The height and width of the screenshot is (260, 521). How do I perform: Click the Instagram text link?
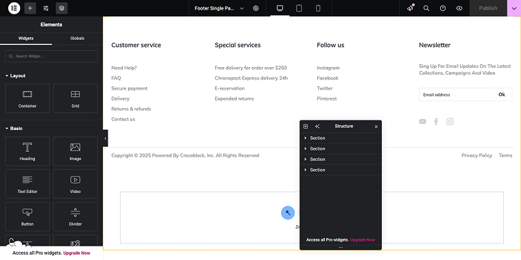click(328, 68)
